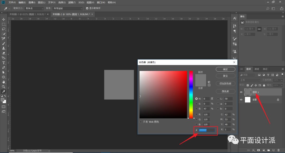The height and width of the screenshot is (153, 285).
Task: Select the Hand tool
Action: pyautogui.click(x=4, y=82)
